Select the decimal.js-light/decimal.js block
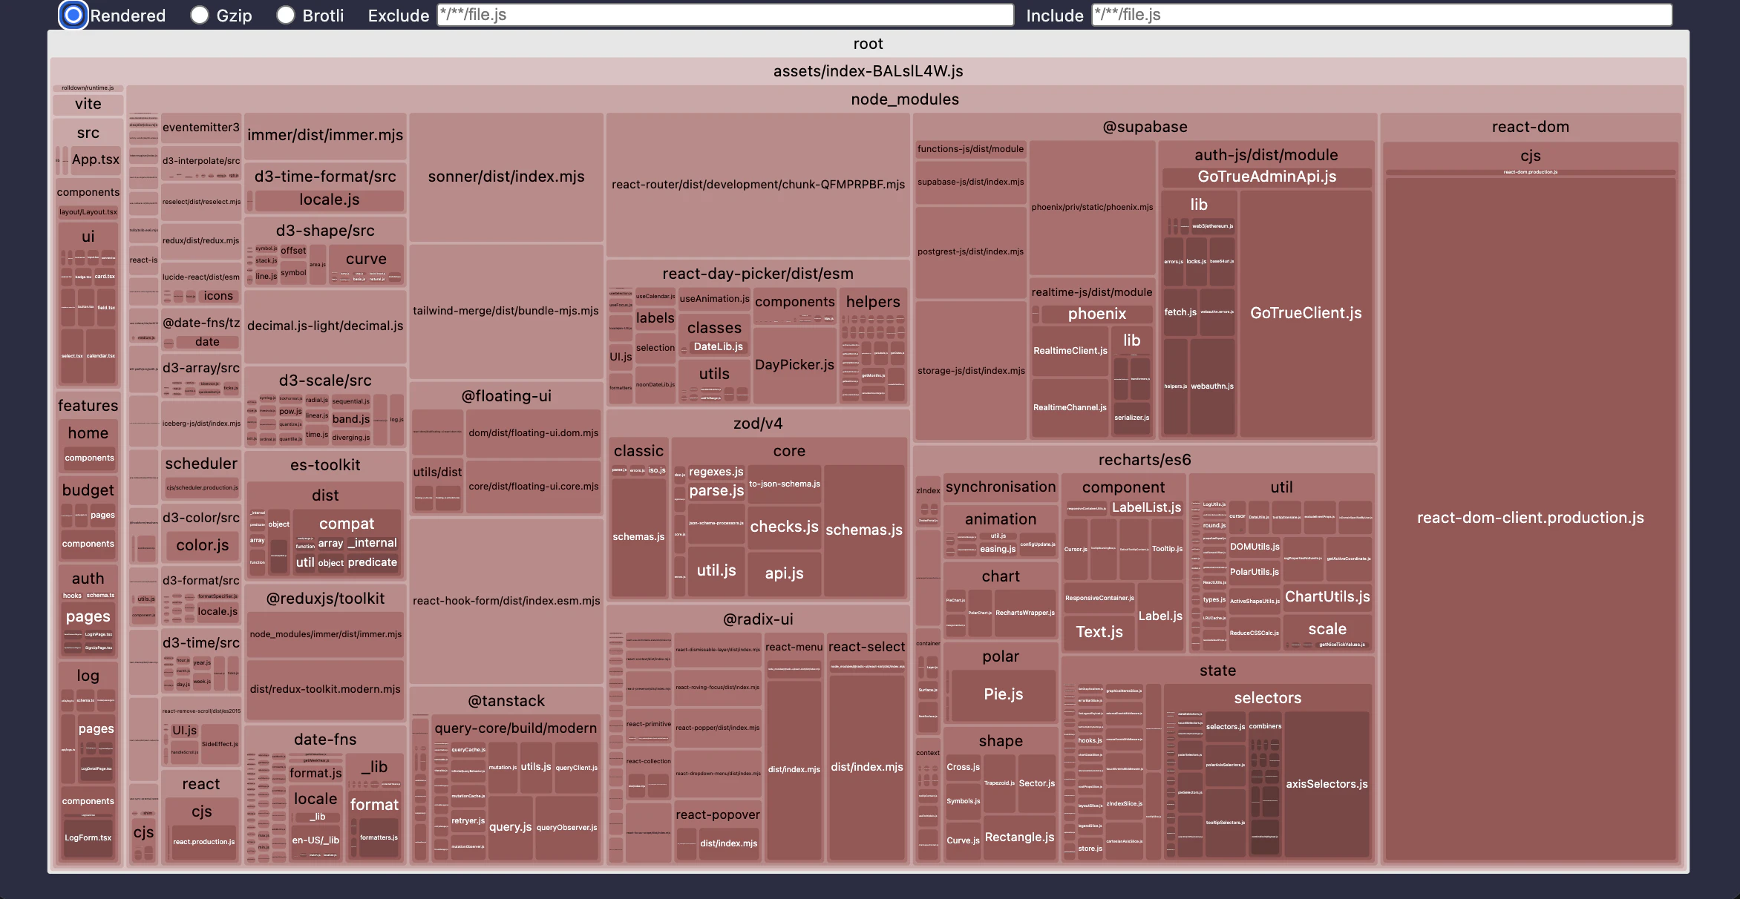1740x899 pixels. pos(325,326)
